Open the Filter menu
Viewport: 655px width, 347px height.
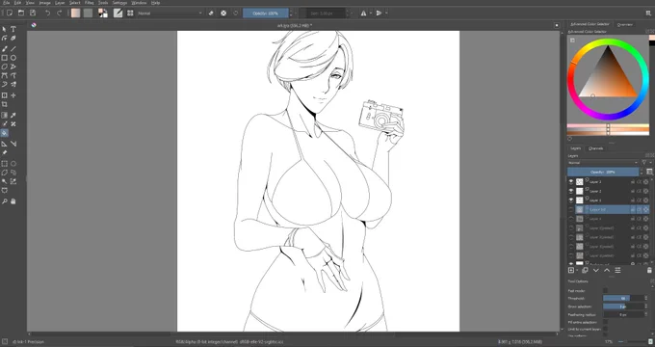point(90,3)
